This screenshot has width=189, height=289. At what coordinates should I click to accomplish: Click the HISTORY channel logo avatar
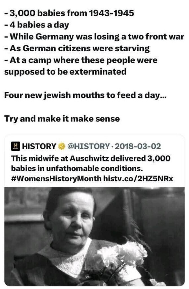[x=15, y=146]
